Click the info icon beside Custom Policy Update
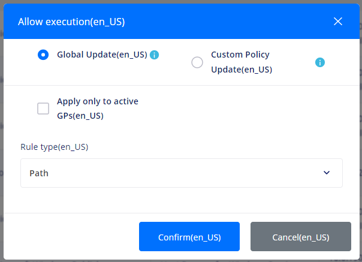This screenshot has width=362, height=262. pos(320,62)
